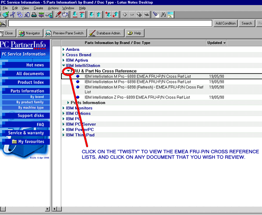Click the Database Admin. button
The height and width of the screenshot is (215, 262).
click(105, 33)
